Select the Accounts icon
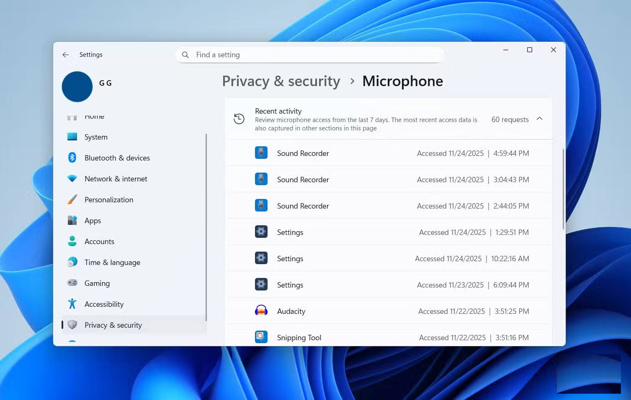 [72, 241]
